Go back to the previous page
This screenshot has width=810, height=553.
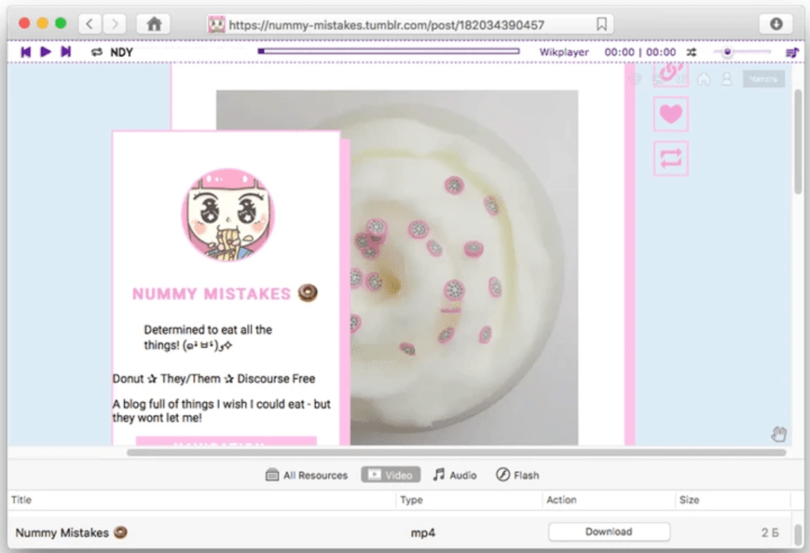tap(91, 24)
